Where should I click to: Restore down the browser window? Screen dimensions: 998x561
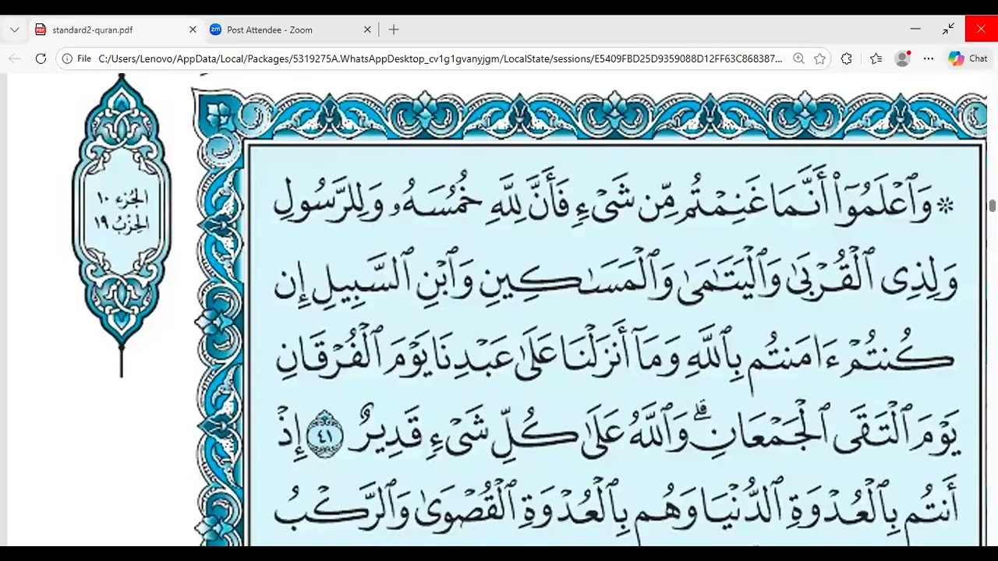pyautogui.click(x=948, y=29)
